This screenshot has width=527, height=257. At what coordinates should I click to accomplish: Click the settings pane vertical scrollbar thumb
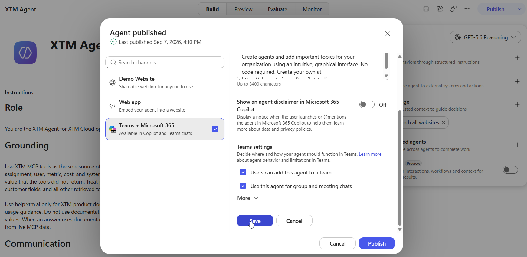click(x=400, y=168)
